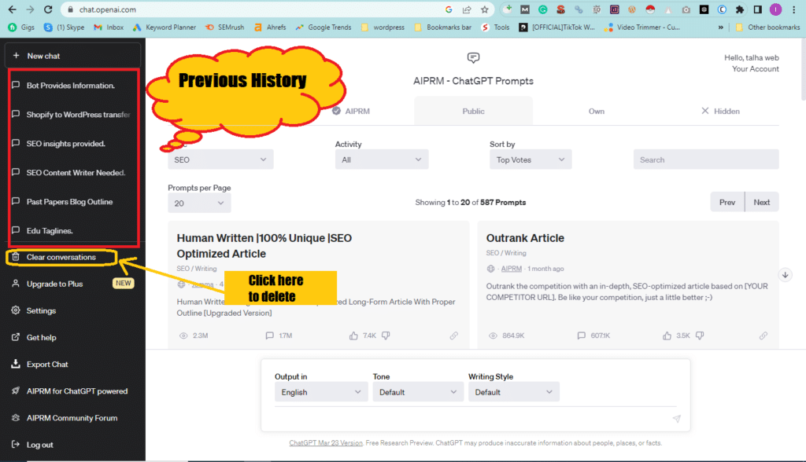This screenshot has width=806, height=462.
Task: Click the Your Account link
Action: [755, 69]
